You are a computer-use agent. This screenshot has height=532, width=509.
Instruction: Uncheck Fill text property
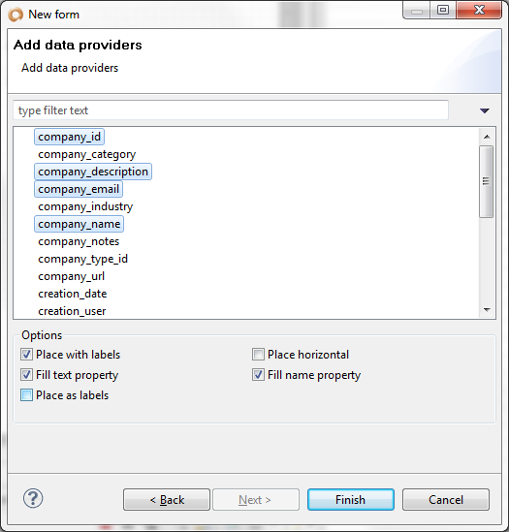click(26, 375)
